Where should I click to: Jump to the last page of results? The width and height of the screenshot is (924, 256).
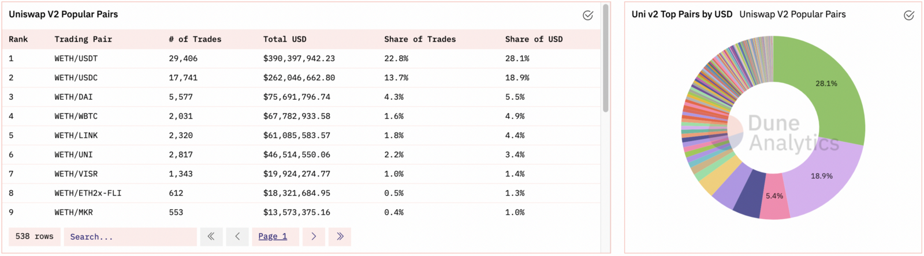point(340,236)
